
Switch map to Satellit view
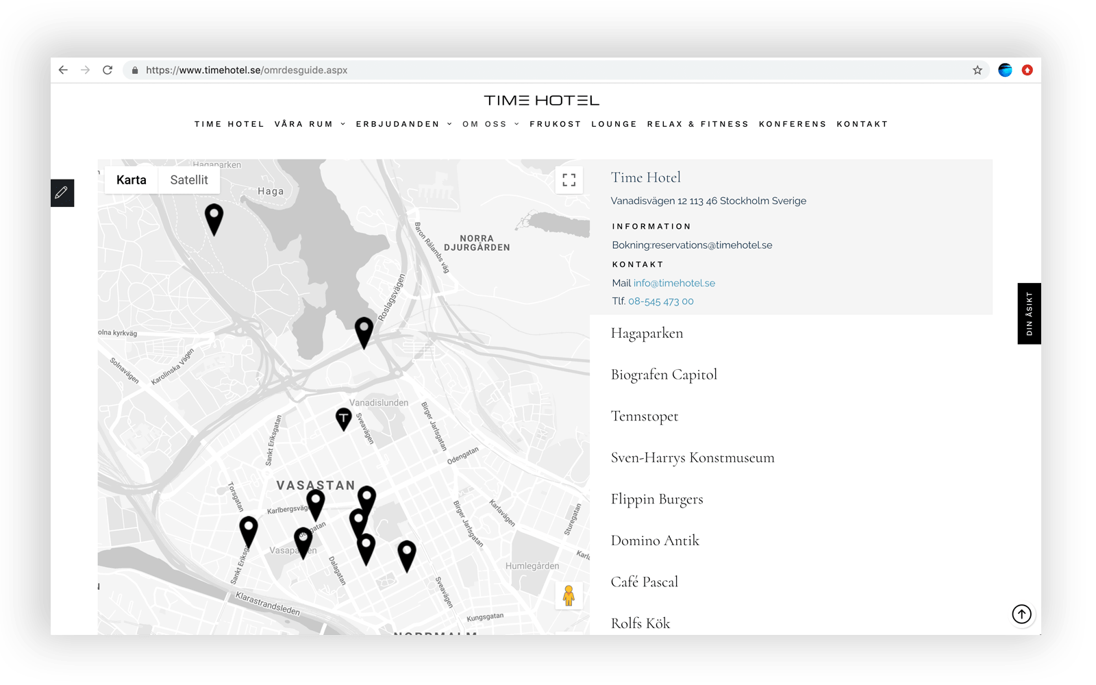pyautogui.click(x=189, y=180)
